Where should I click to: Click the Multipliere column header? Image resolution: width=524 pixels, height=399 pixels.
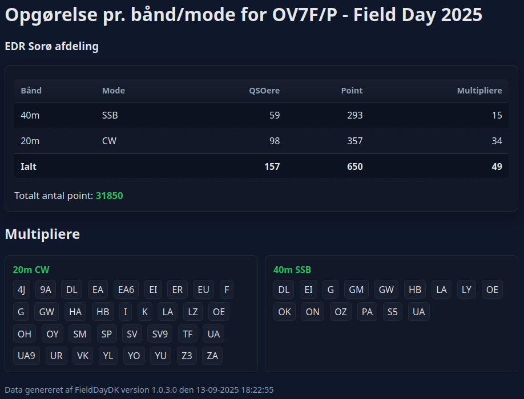click(479, 91)
